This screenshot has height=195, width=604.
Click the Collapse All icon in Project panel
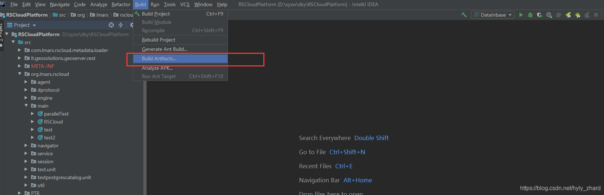pos(121,25)
